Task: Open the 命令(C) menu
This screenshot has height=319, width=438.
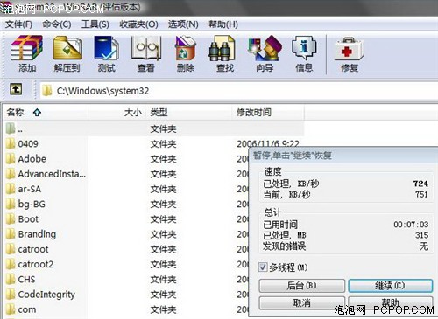Action: [57, 24]
